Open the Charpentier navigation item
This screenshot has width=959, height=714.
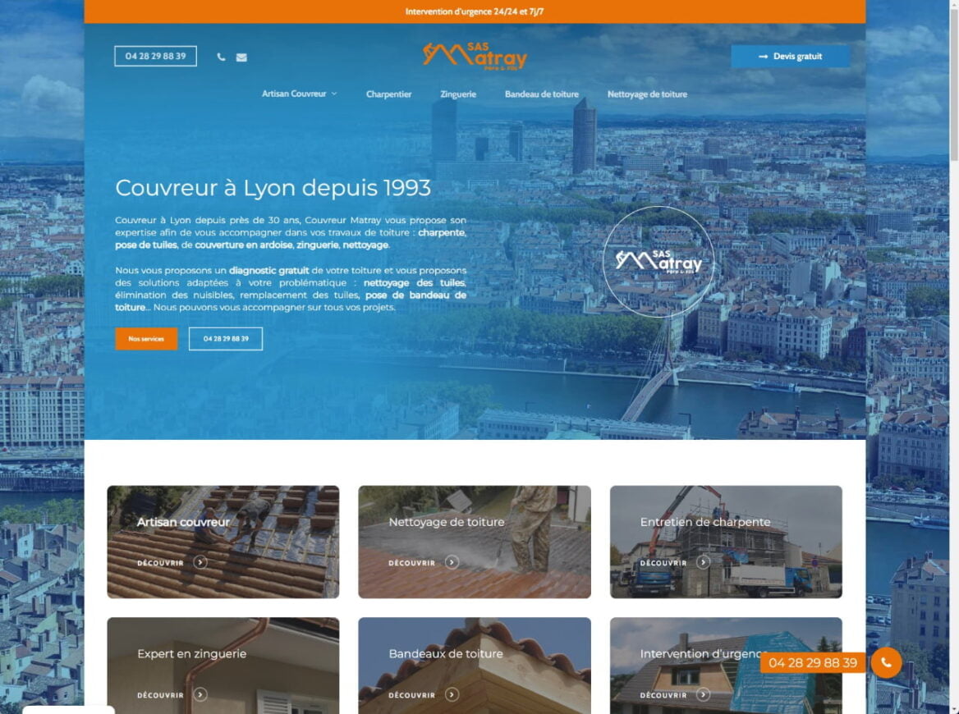click(x=388, y=94)
